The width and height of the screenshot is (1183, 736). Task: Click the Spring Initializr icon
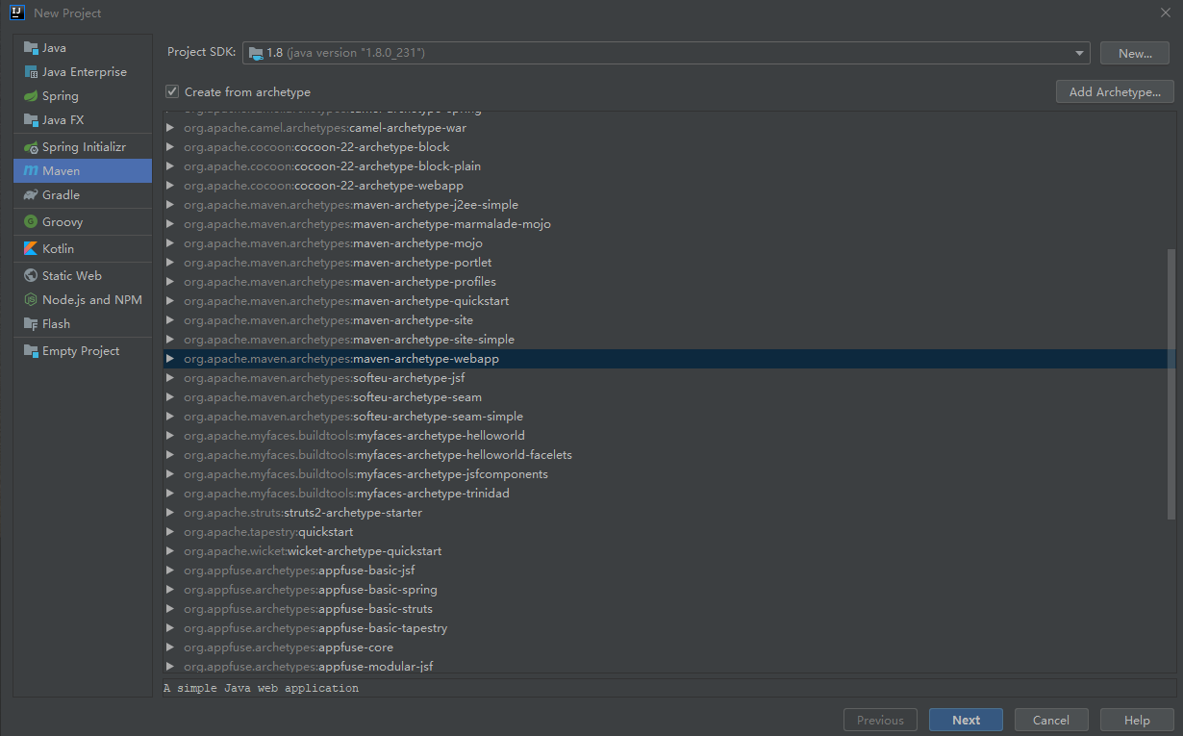31,147
